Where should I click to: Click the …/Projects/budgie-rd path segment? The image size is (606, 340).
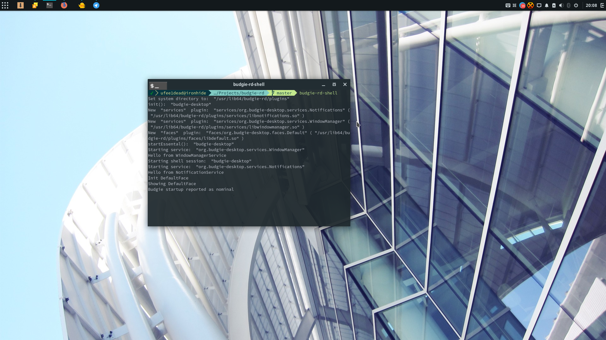click(x=239, y=93)
